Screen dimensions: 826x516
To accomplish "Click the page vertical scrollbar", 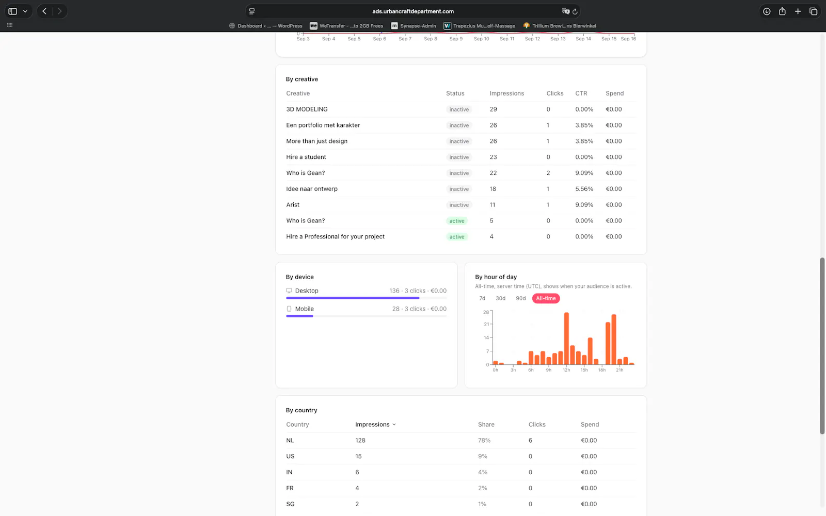I will 822,346.
